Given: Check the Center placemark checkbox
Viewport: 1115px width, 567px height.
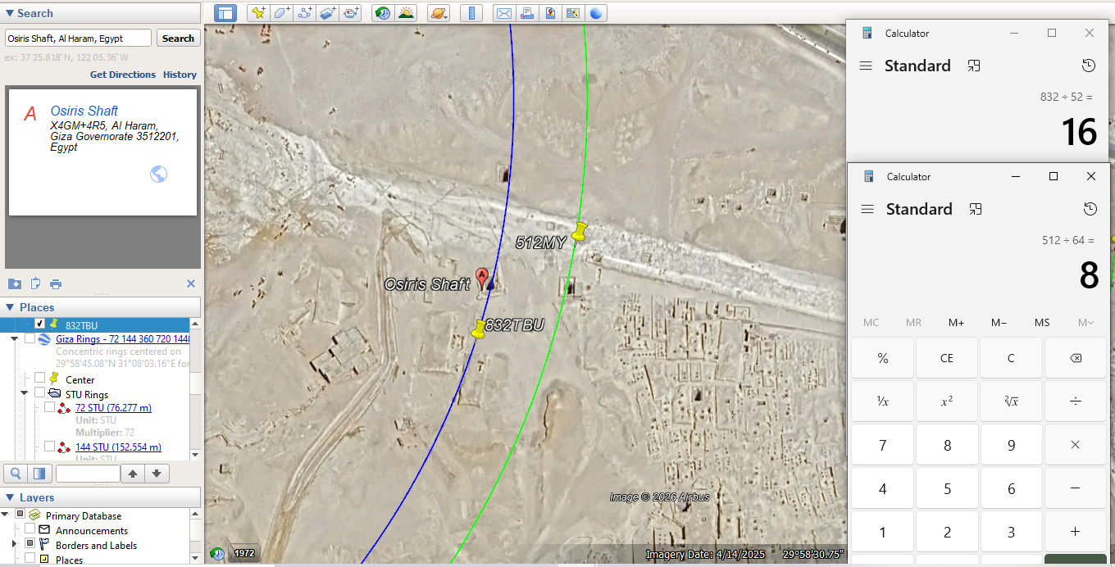Looking at the screenshot, I should (x=39, y=379).
